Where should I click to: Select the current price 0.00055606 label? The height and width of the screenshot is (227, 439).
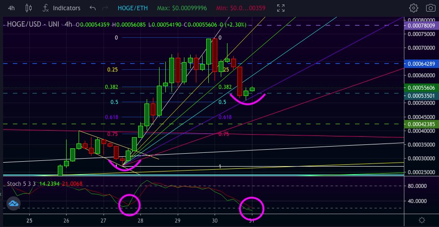[x=421, y=88]
